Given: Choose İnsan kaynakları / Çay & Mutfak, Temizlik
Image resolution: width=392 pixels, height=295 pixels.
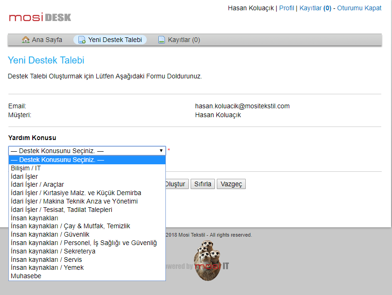Looking at the screenshot, I should click(x=87, y=226).
